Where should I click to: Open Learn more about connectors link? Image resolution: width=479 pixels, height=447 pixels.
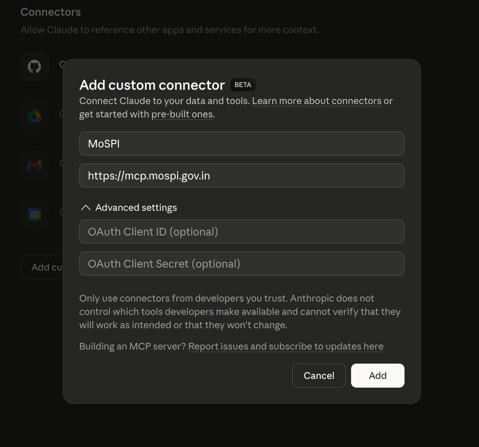tap(317, 101)
